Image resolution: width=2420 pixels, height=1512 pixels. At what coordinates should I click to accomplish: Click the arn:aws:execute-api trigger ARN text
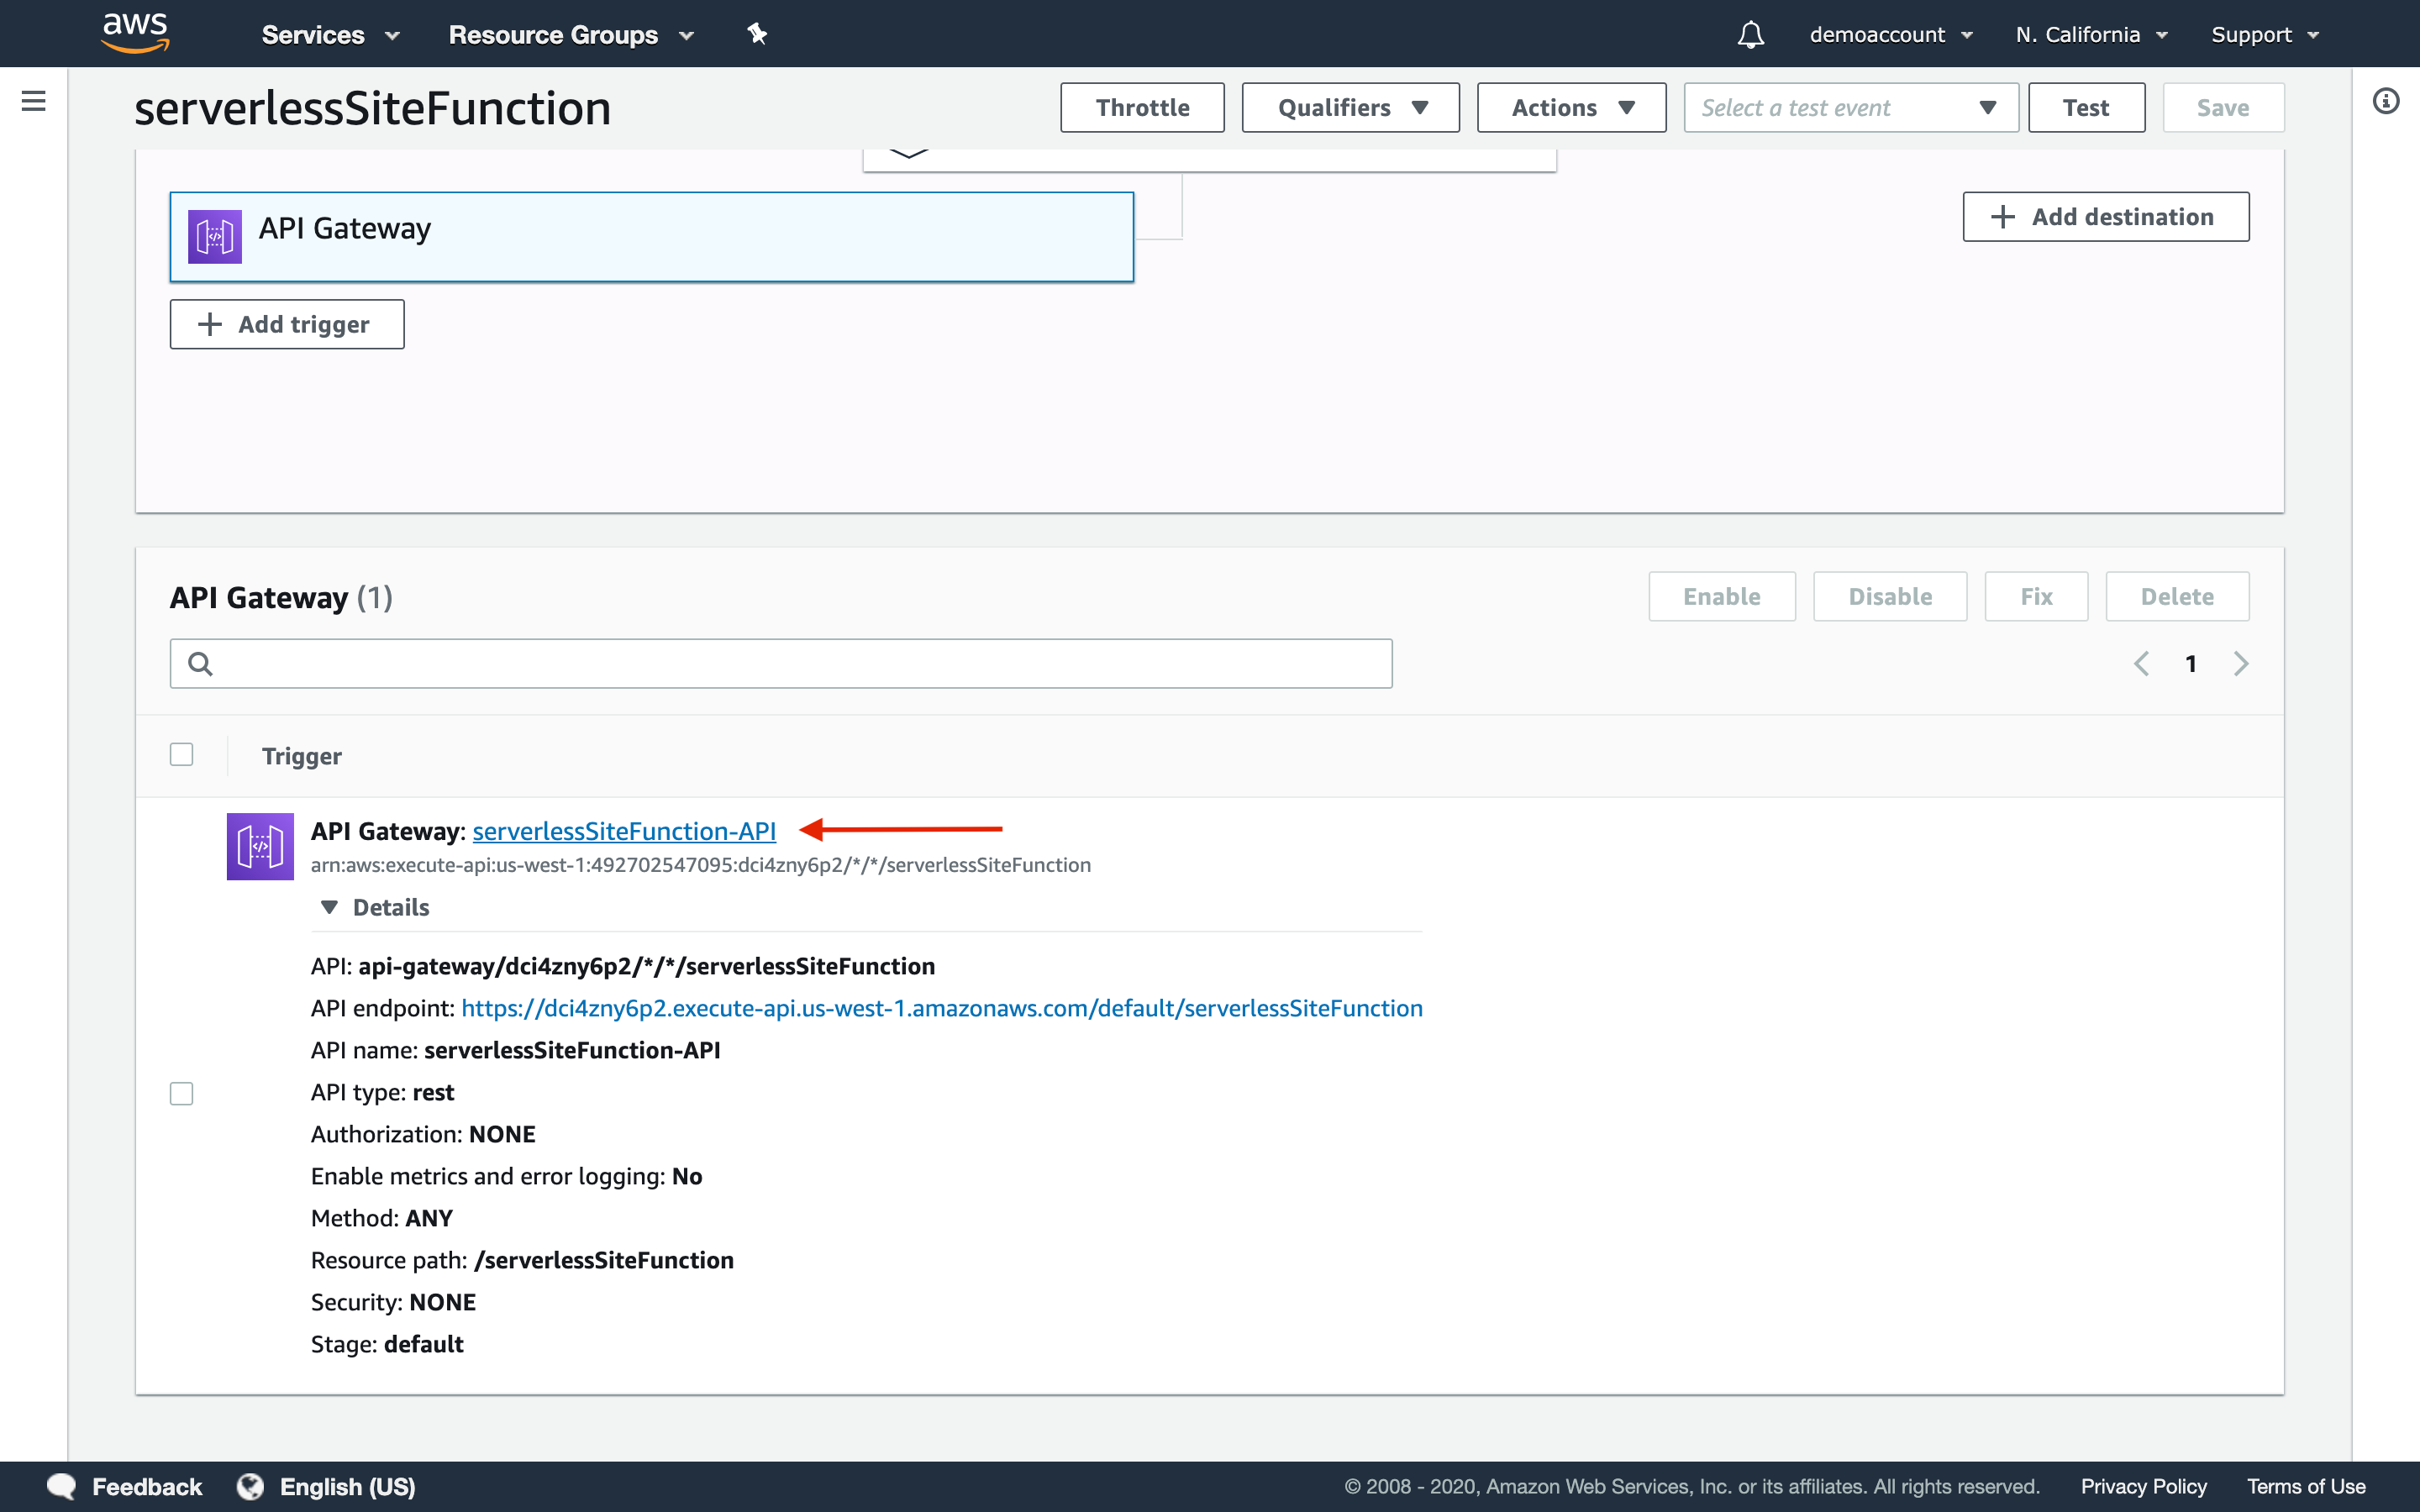coord(700,865)
